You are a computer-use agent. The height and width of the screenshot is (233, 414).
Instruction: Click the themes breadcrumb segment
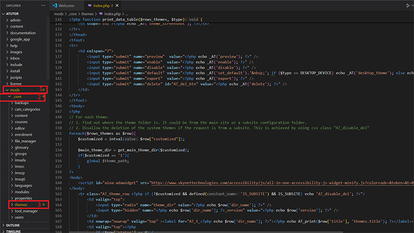point(87,14)
